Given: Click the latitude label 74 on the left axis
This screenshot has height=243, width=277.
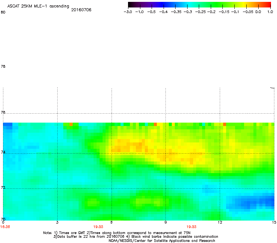Looking at the screenshot, I should [3, 152].
